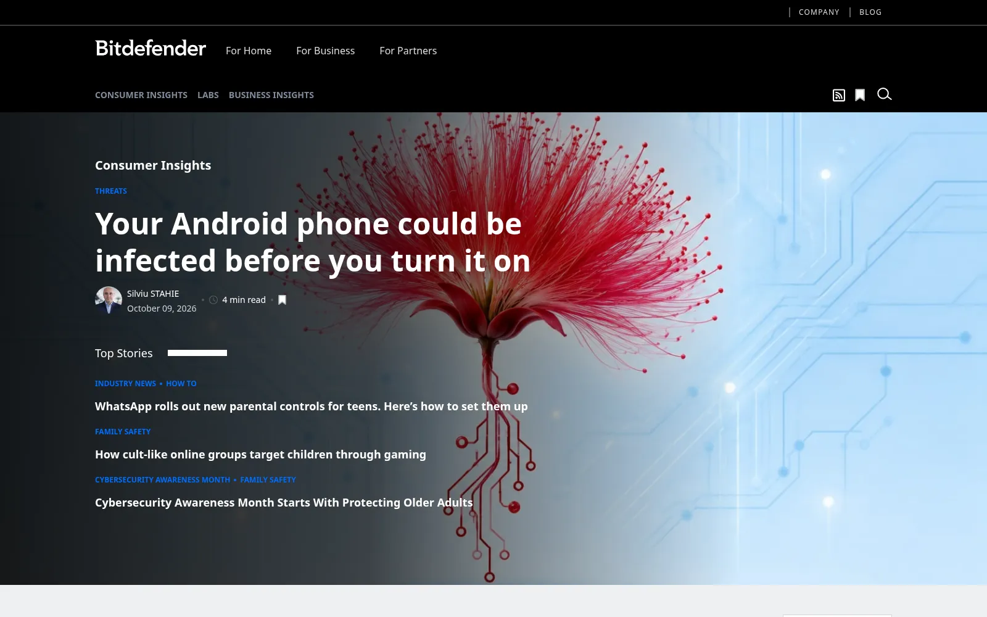Open saved bookmarks icon in header
Viewport: 987px width, 617px height.
point(860,95)
